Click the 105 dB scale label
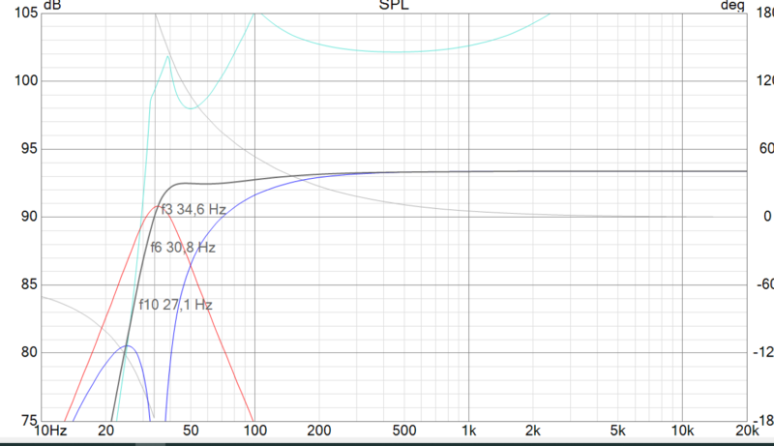This screenshot has width=774, height=446. point(26,13)
